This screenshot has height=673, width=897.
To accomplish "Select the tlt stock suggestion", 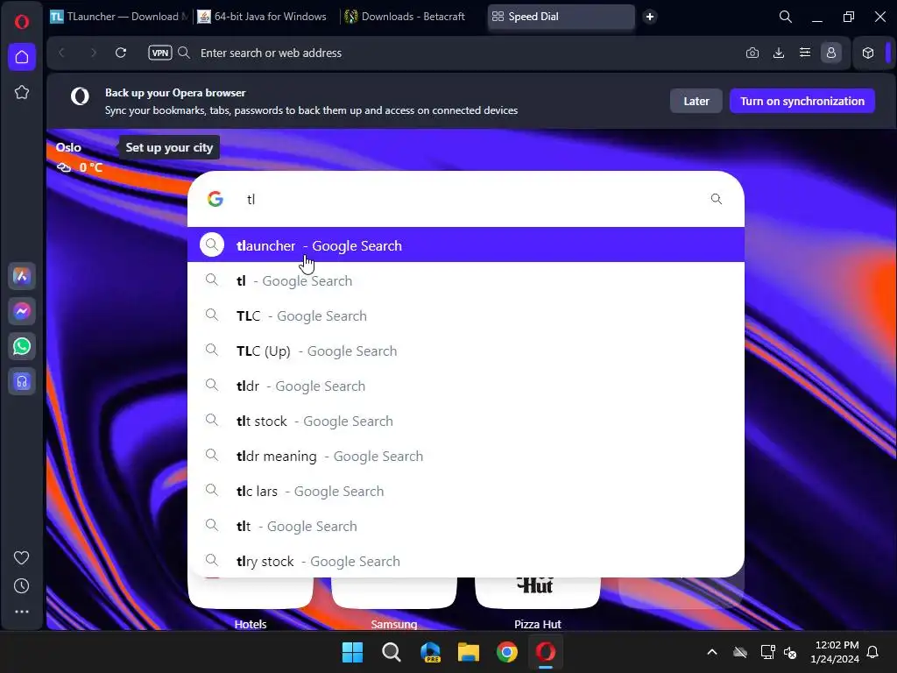I will pyautogui.click(x=466, y=421).
